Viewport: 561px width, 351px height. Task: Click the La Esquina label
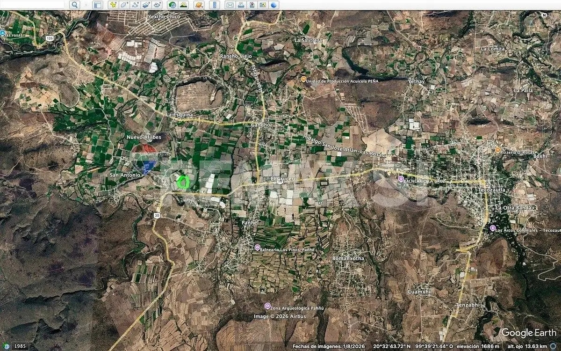(180, 114)
